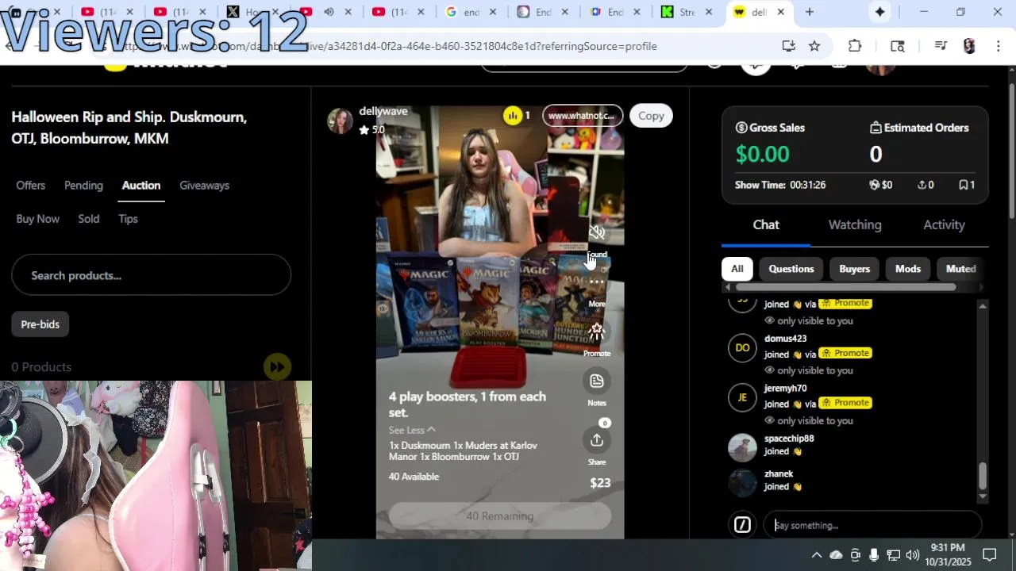Viewport: 1016px width, 571px height.
Task: Select the Auction tab
Action: (141, 185)
